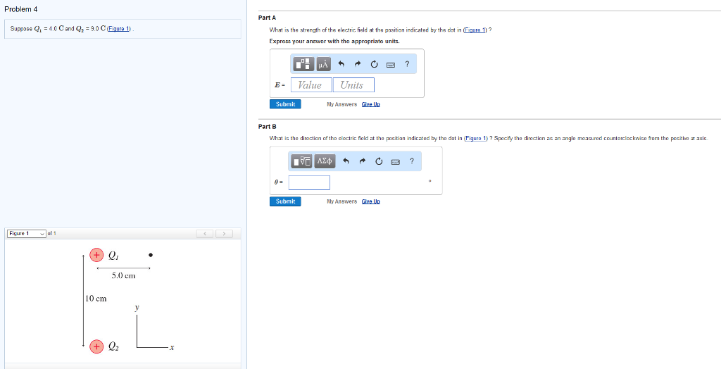721x369 pixels.
Task: Open units symbols µÅ button in Part A
Action: pyautogui.click(x=323, y=64)
